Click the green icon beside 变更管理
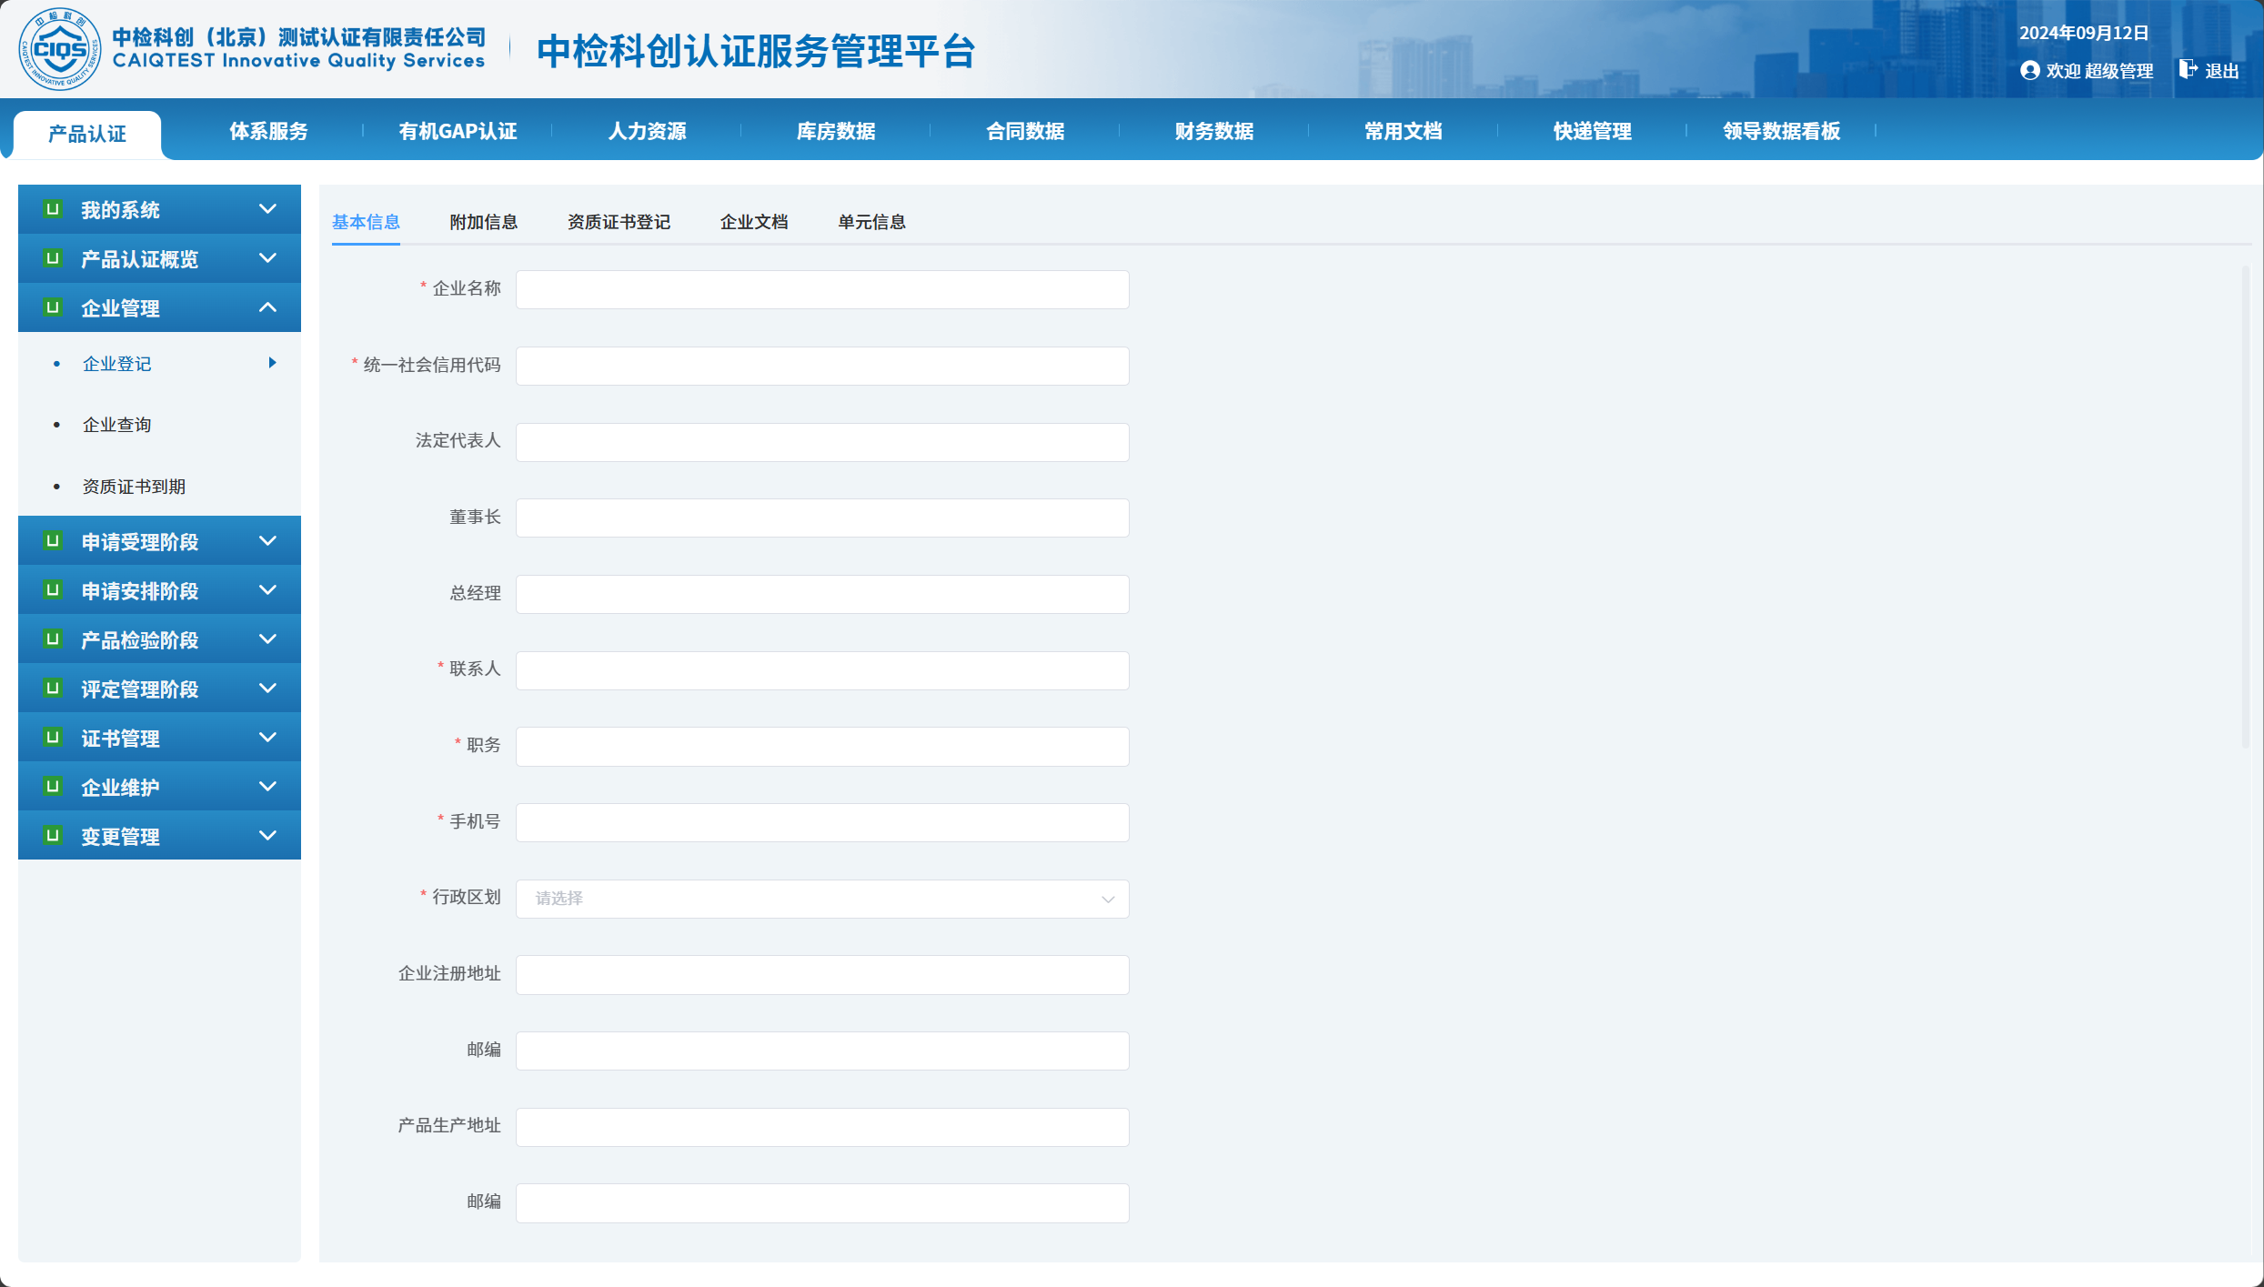 point(53,835)
